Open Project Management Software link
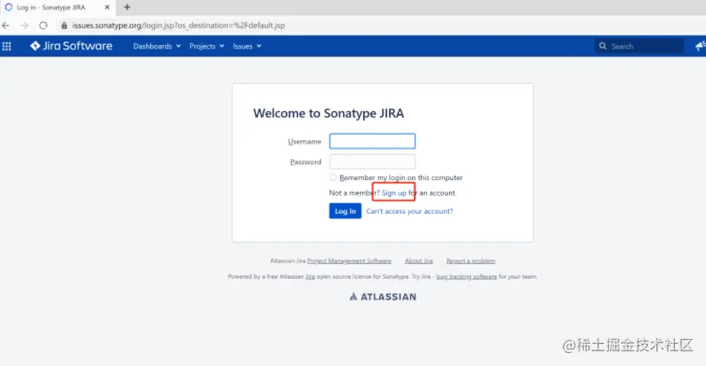 pyautogui.click(x=349, y=261)
